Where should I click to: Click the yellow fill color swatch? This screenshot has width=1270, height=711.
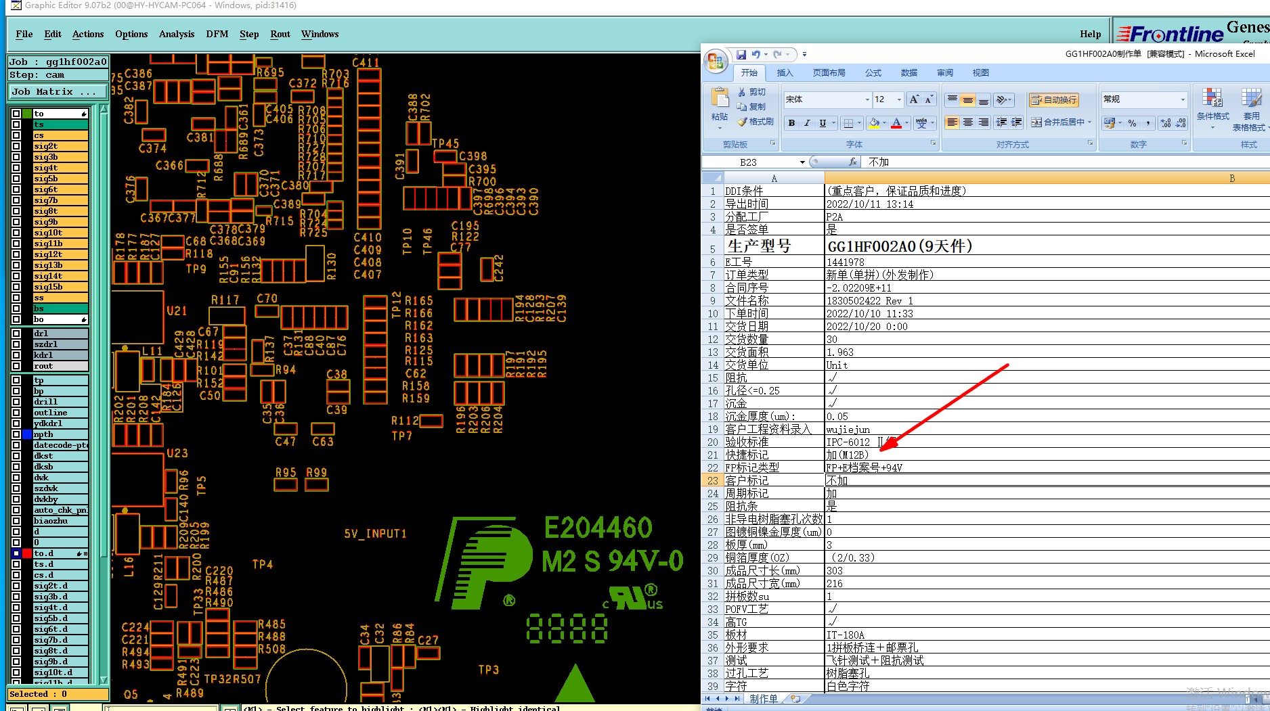click(x=874, y=123)
